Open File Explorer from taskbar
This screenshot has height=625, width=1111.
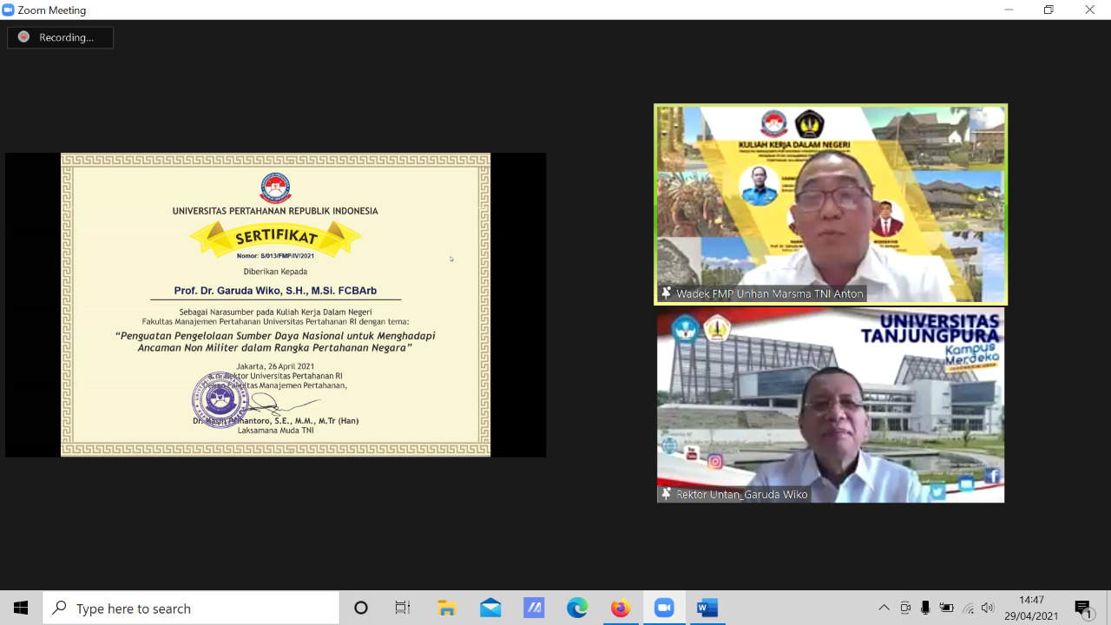(447, 609)
